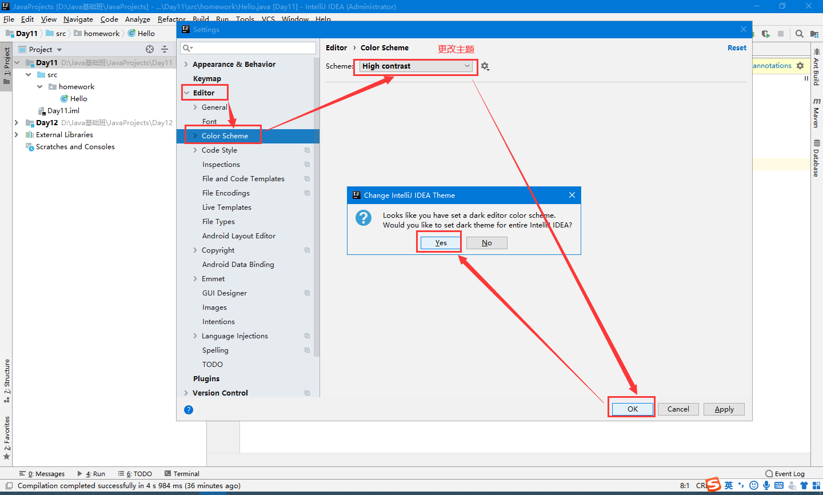Expand External Libraries in Project tree
This screenshot has height=495, width=823.
click(x=17, y=134)
